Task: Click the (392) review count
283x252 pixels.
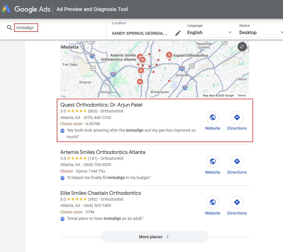Action: [x=93, y=199]
